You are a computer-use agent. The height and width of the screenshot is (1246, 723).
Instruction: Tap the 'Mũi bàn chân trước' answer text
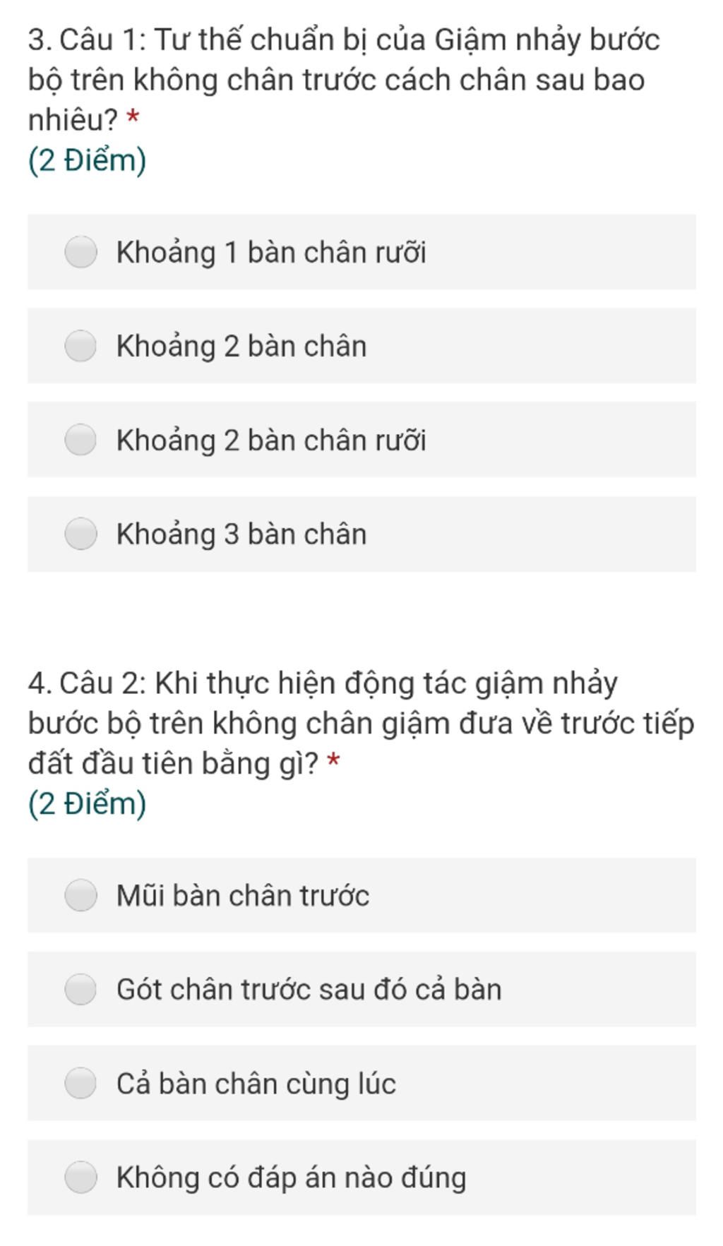pos(243,895)
